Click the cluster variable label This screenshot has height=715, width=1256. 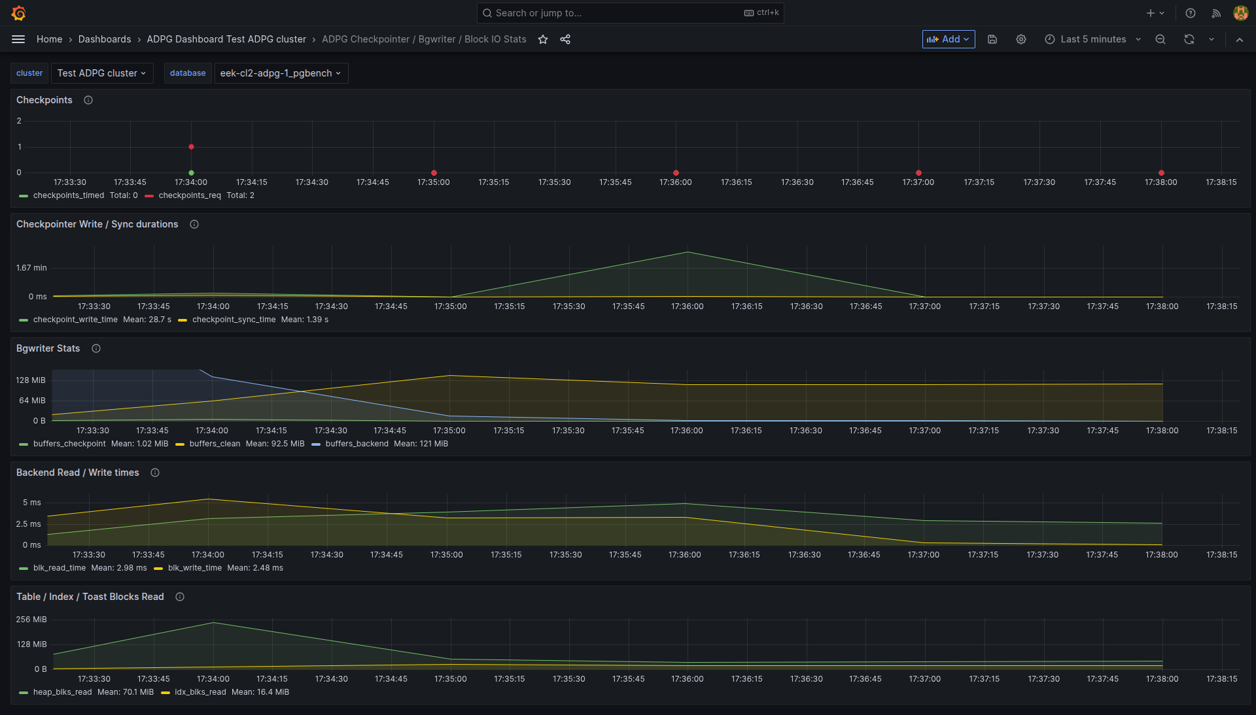(x=29, y=73)
